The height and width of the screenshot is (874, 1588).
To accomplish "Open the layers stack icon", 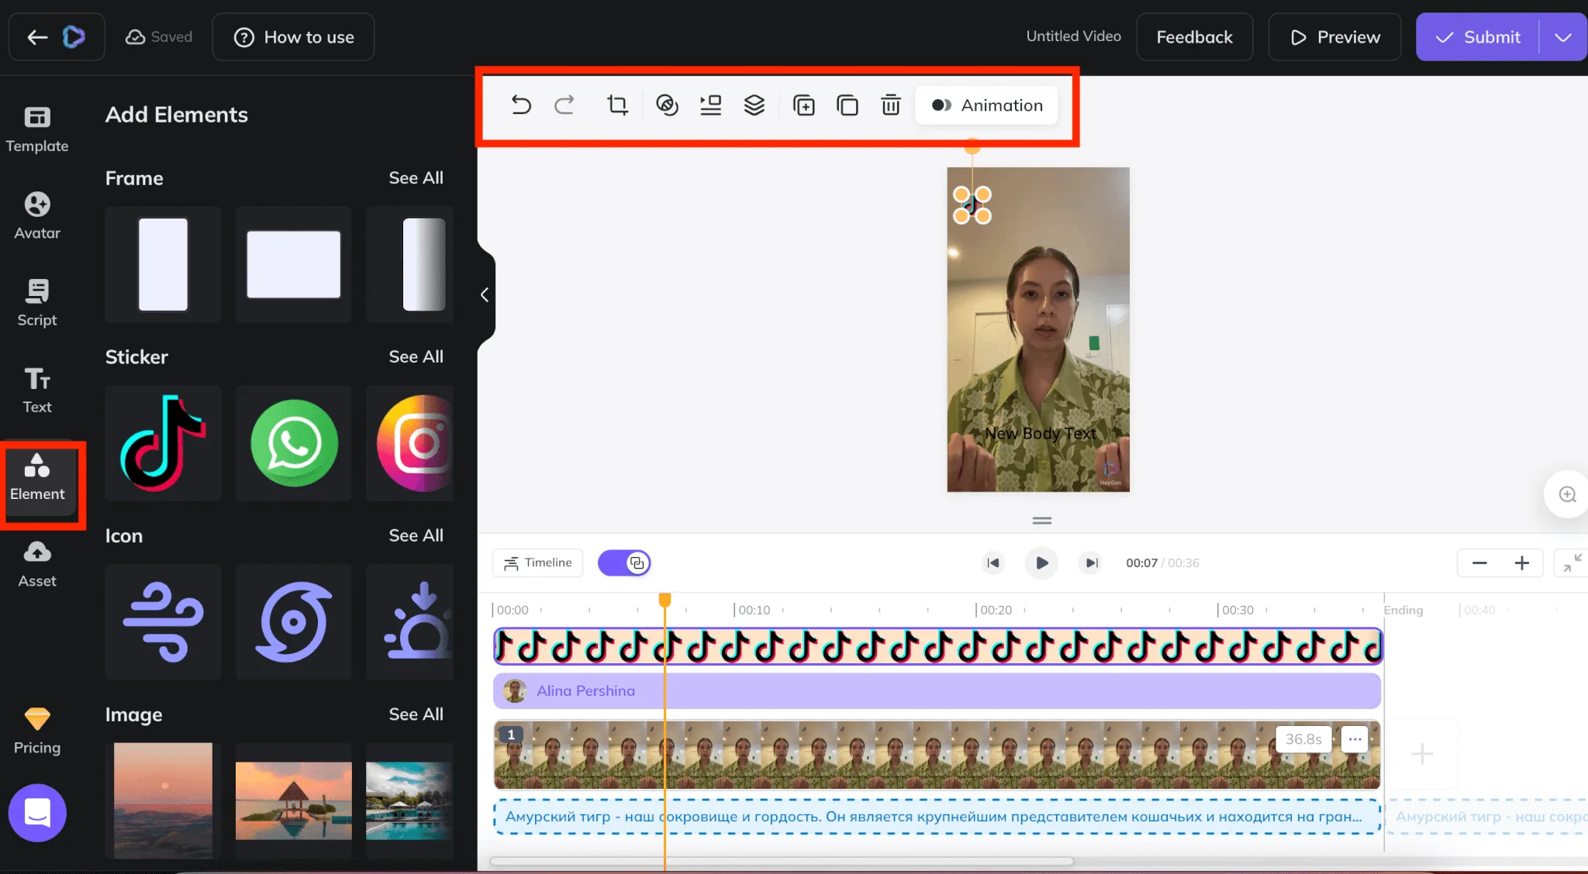I will [754, 105].
